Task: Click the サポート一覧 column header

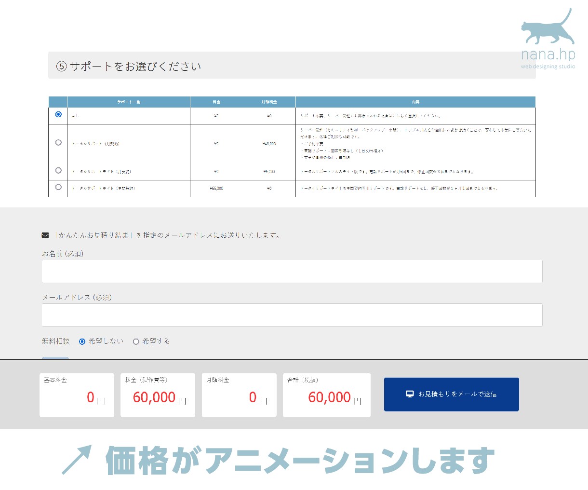Action: click(x=129, y=102)
